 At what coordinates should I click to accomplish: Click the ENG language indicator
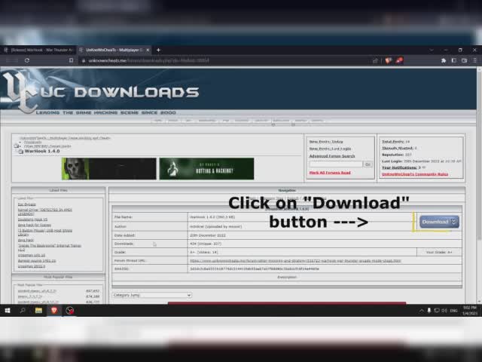(x=453, y=311)
